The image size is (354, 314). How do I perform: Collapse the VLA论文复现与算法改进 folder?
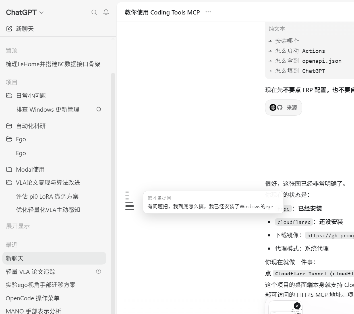tap(9, 182)
